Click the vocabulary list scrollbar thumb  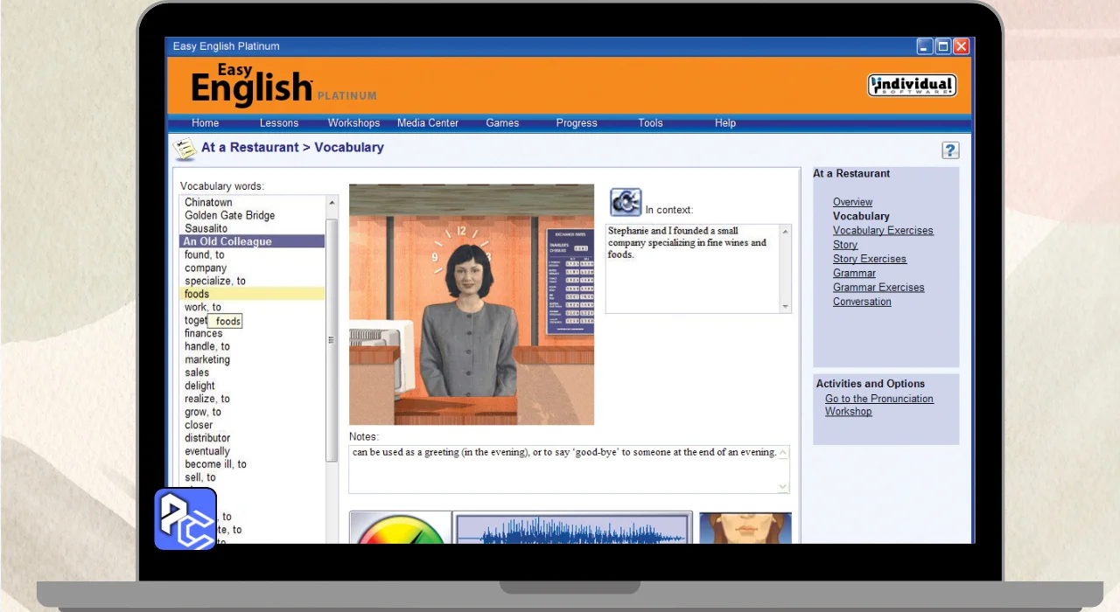coord(332,340)
